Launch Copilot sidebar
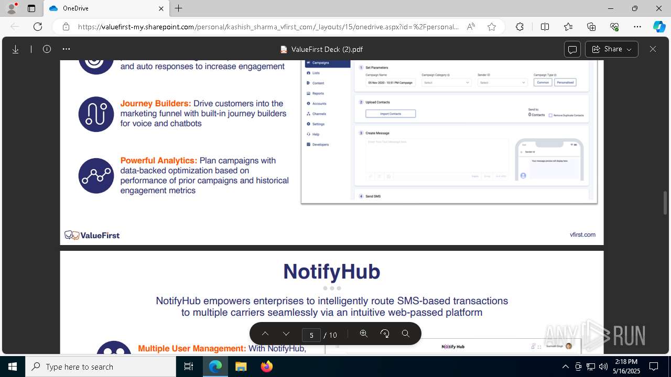 tap(659, 27)
